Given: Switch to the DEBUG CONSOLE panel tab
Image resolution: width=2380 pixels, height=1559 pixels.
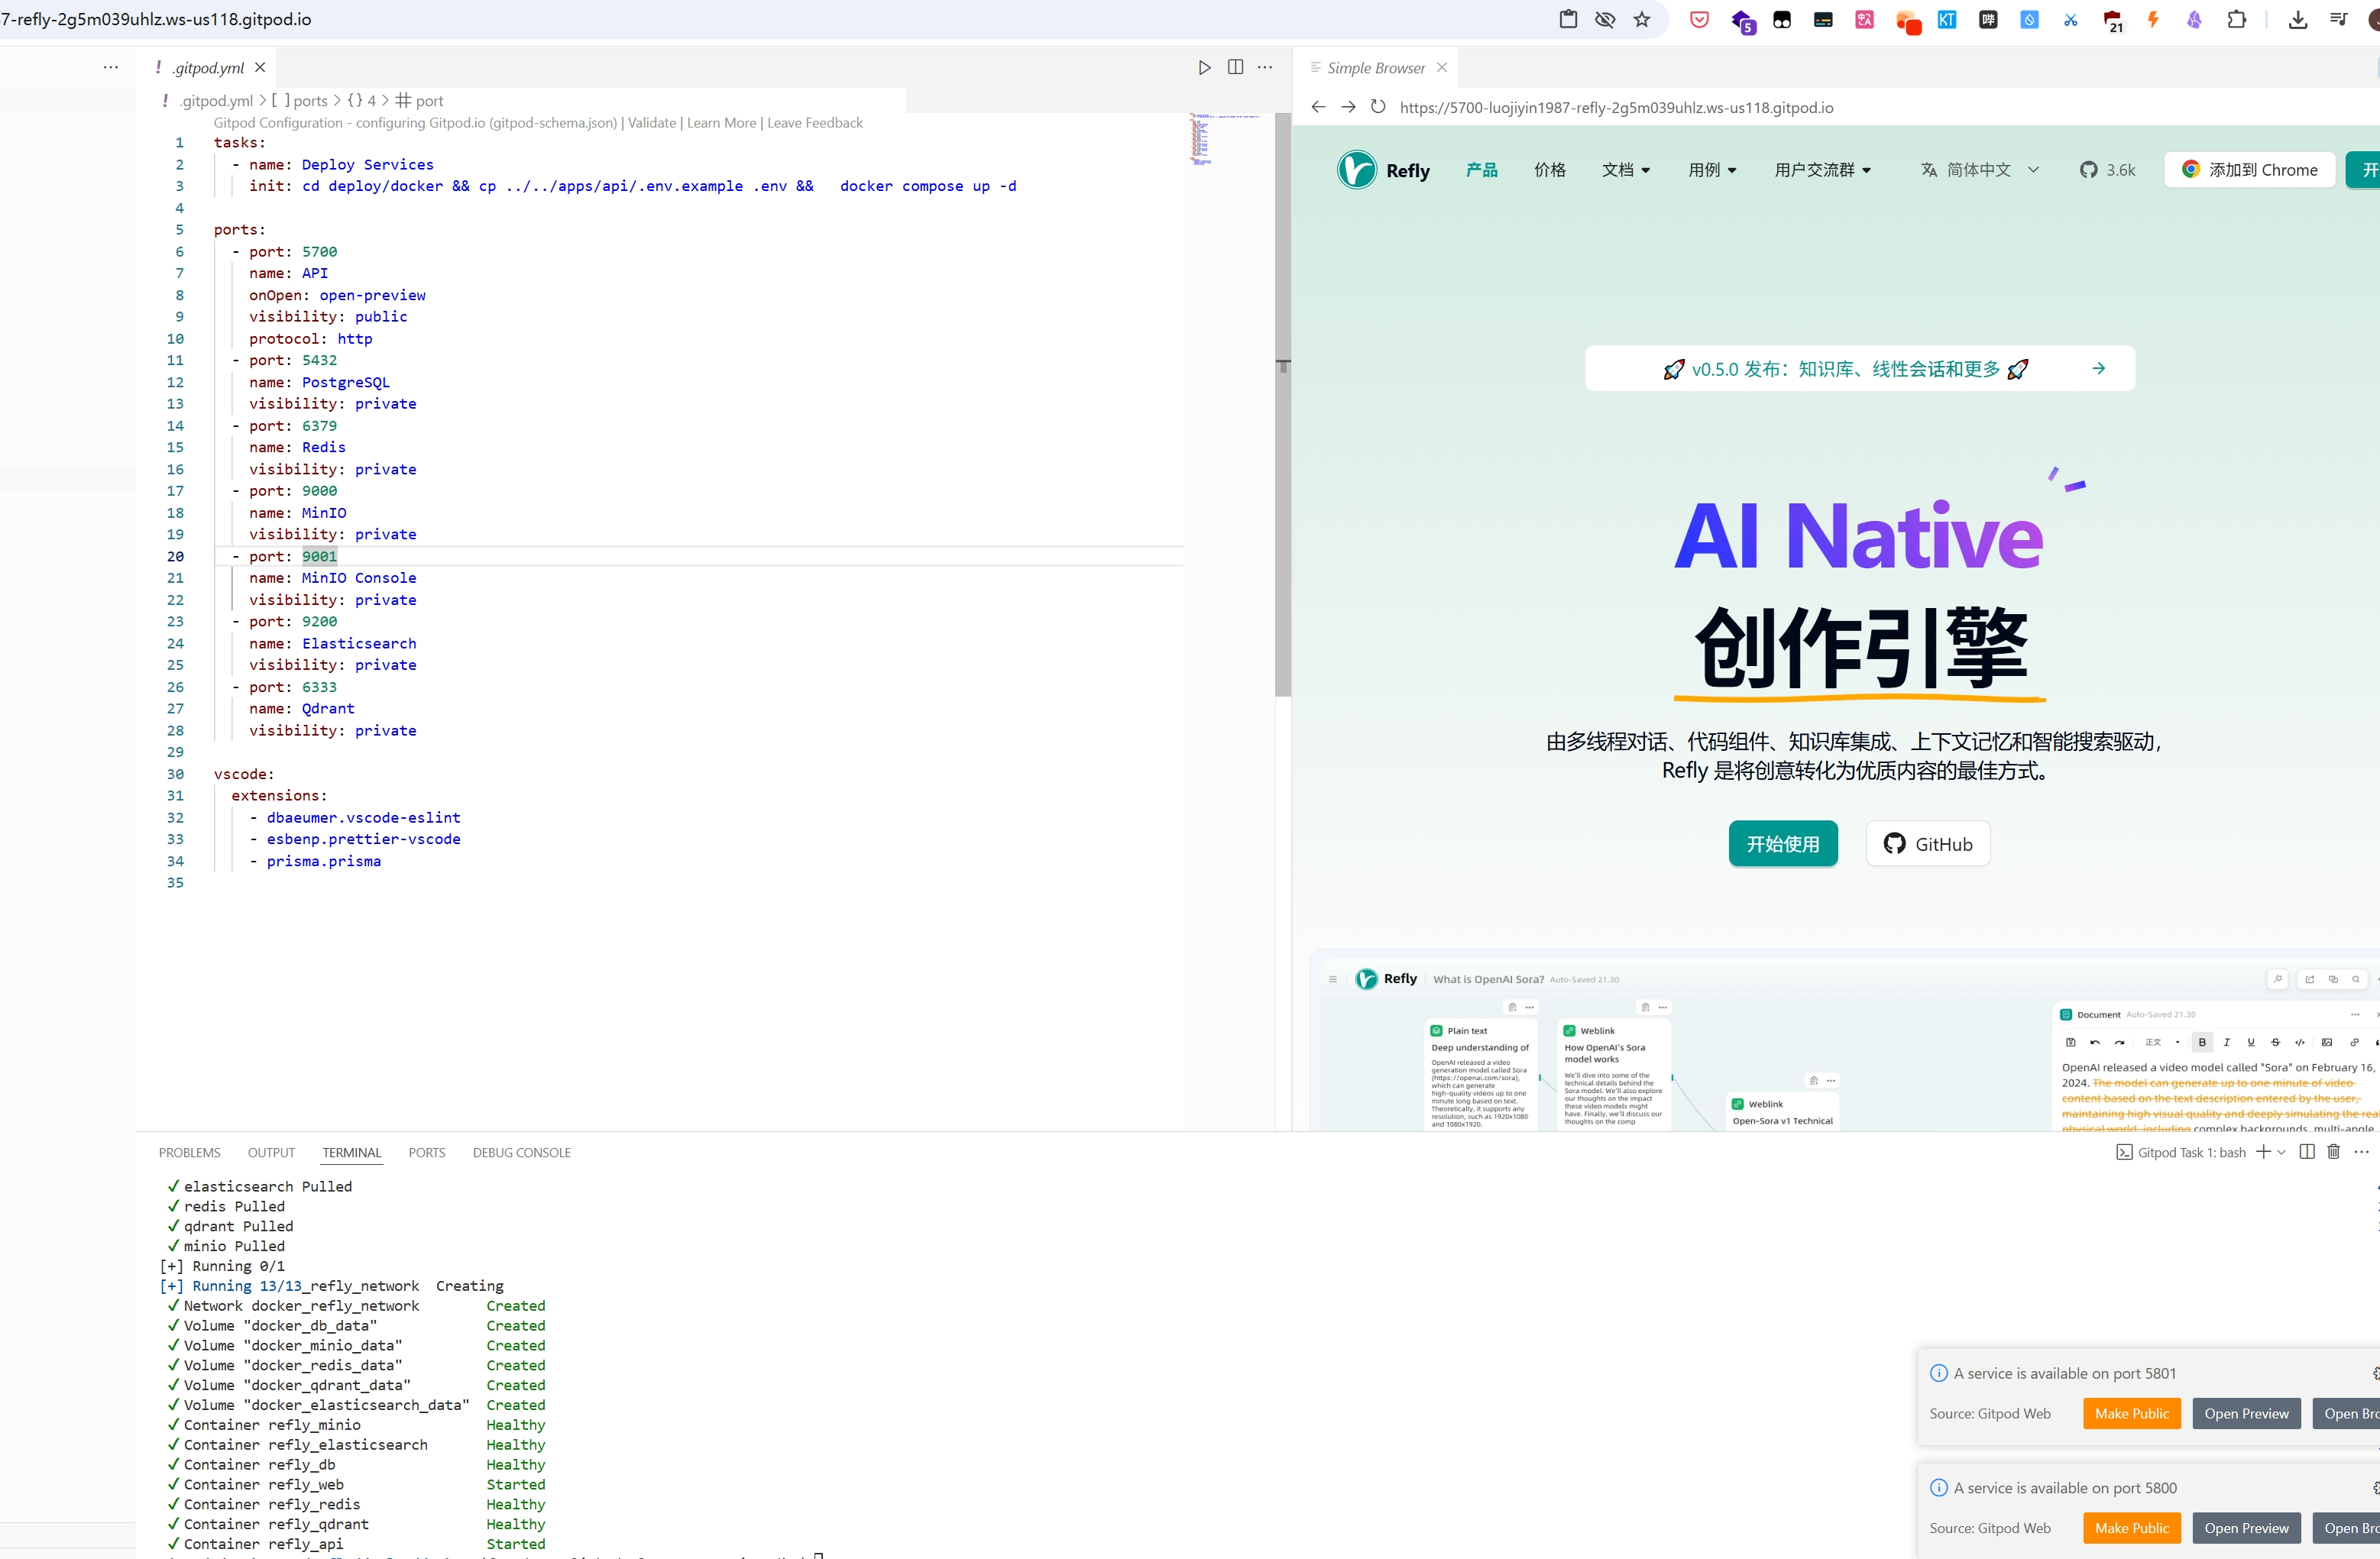Looking at the screenshot, I should [521, 1152].
